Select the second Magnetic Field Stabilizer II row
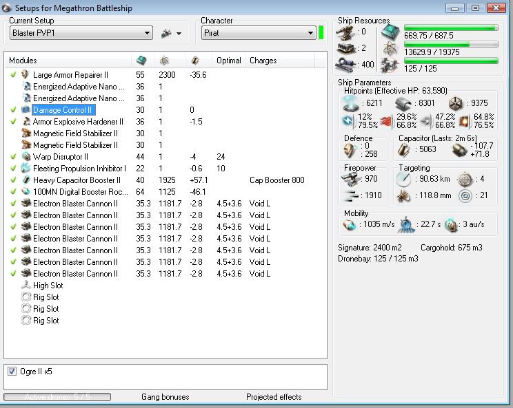 click(x=165, y=145)
